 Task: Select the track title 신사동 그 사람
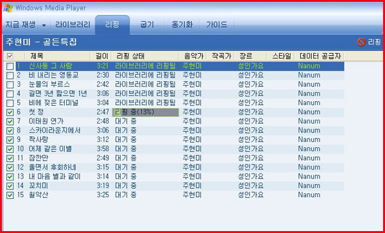click(x=50, y=66)
